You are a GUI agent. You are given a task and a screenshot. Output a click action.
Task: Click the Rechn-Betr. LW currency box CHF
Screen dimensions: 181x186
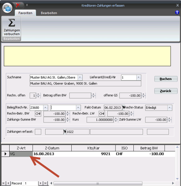click(x=102, y=114)
